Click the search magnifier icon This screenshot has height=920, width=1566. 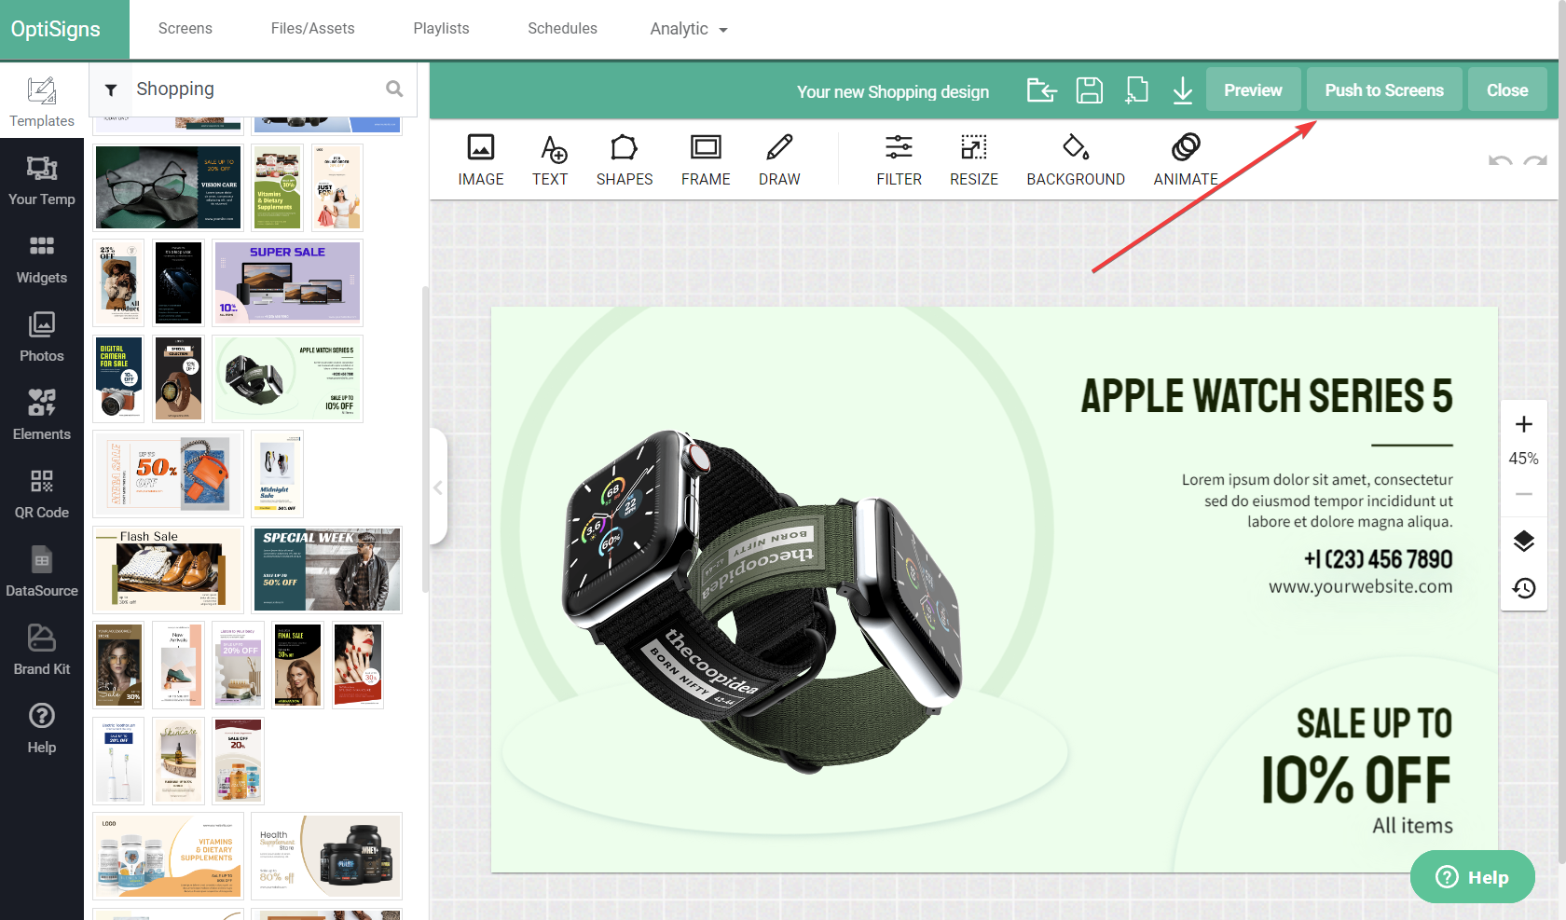[394, 89]
